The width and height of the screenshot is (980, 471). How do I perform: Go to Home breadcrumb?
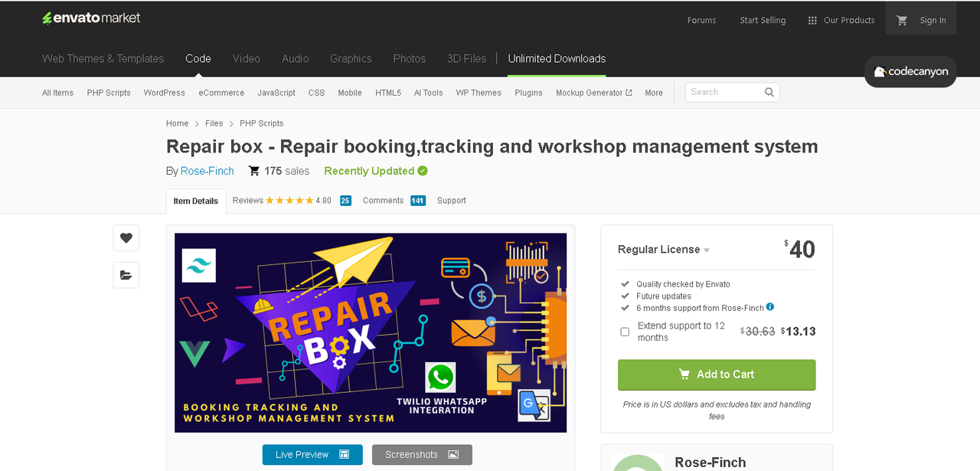177,123
